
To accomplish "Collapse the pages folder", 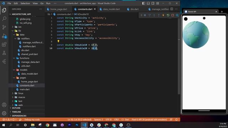I will tap(23, 78).
